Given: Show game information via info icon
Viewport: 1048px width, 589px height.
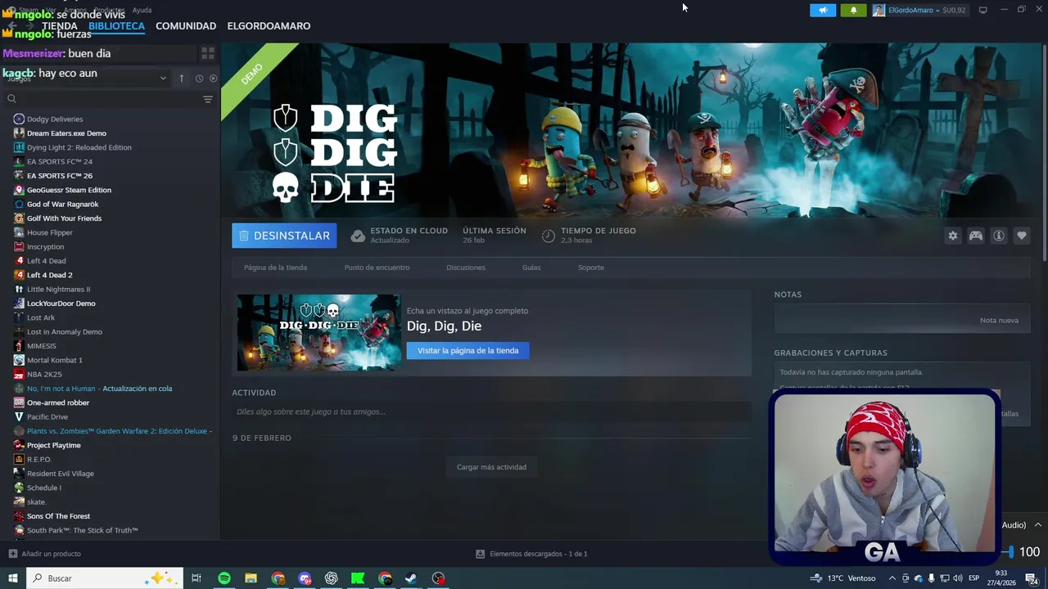Looking at the screenshot, I should pos(999,236).
